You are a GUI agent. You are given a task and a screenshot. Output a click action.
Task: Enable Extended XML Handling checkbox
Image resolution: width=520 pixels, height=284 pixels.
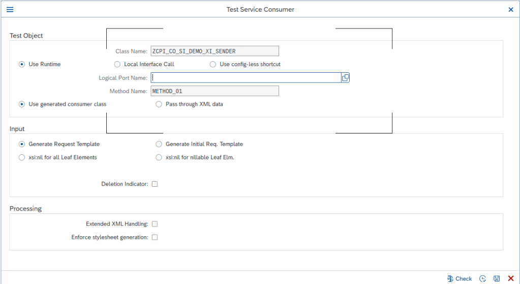point(155,224)
